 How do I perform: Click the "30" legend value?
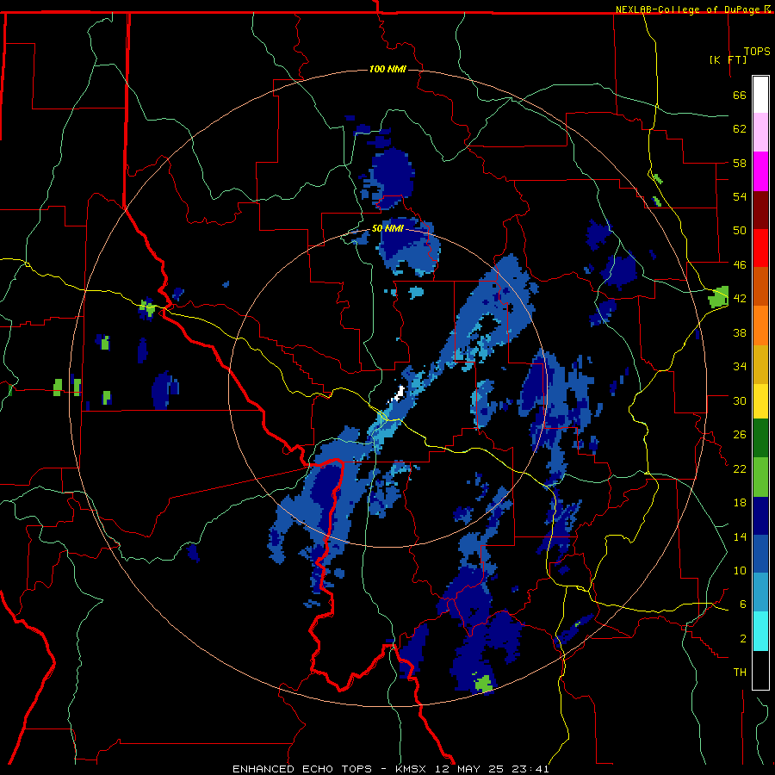[740, 400]
